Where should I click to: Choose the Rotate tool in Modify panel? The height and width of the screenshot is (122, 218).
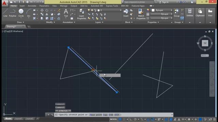tap(47, 10)
